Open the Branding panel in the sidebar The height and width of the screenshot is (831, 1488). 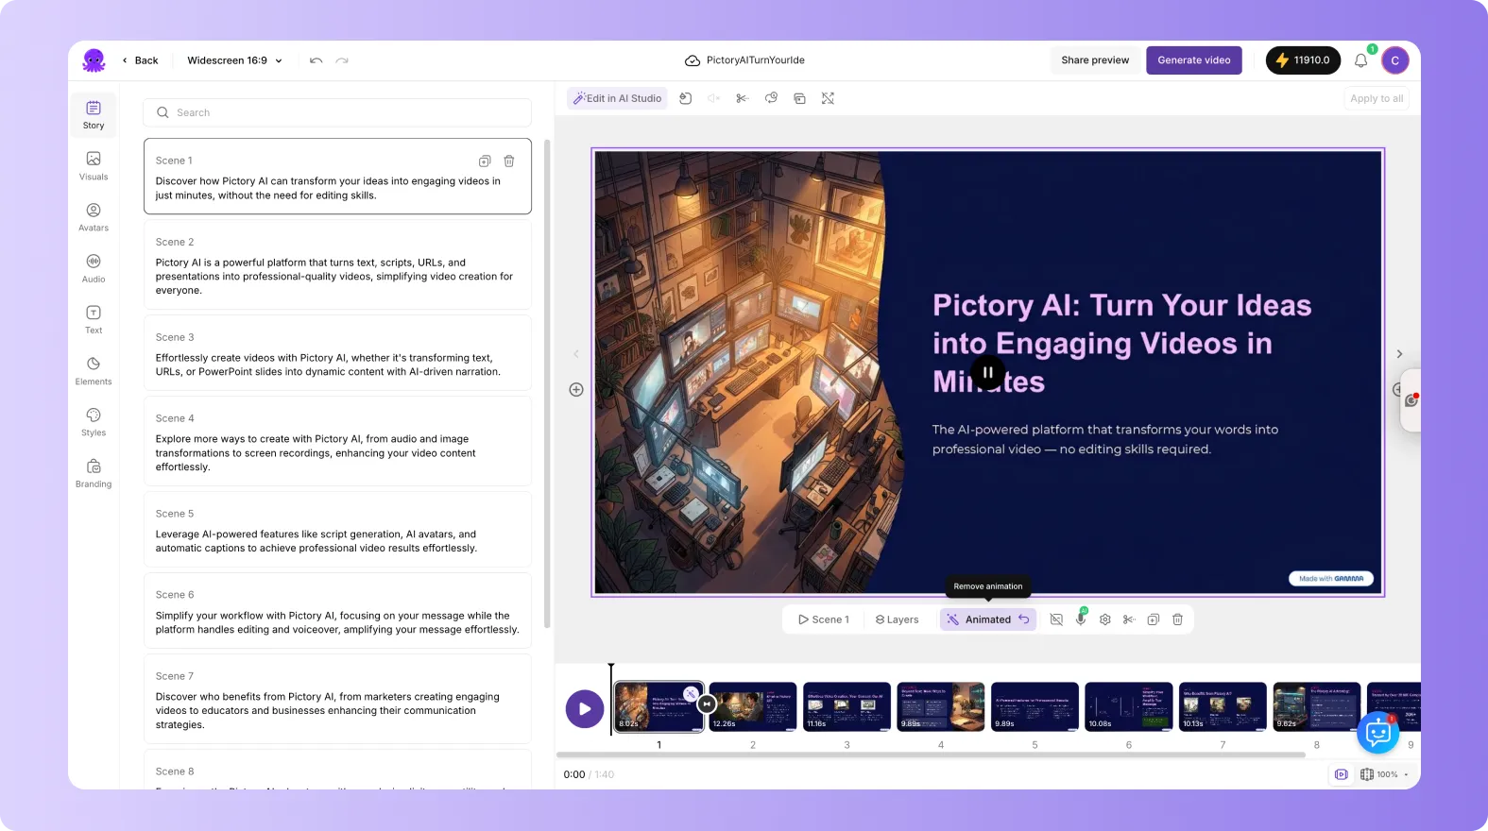click(x=94, y=473)
